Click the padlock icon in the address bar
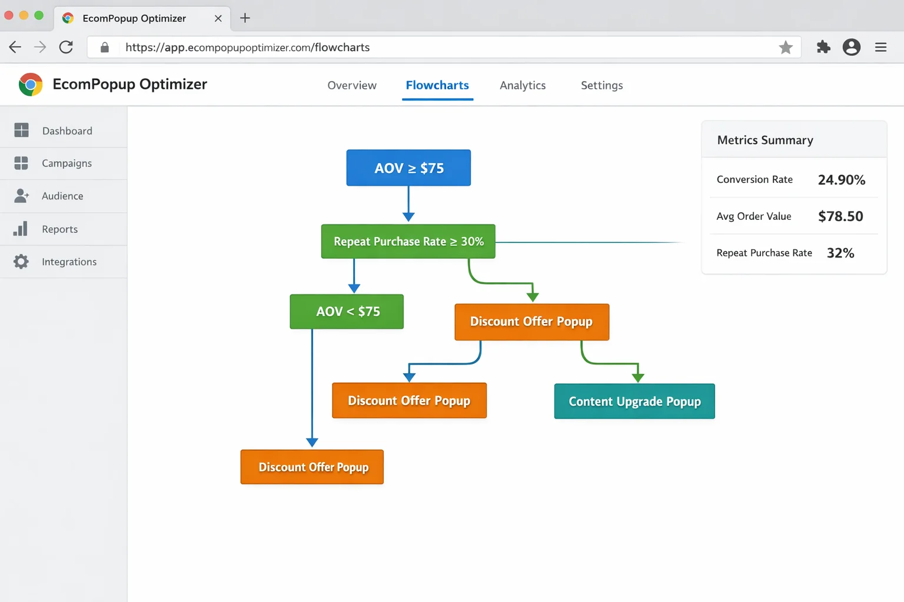Screen dimensions: 904x602 click(104, 47)
